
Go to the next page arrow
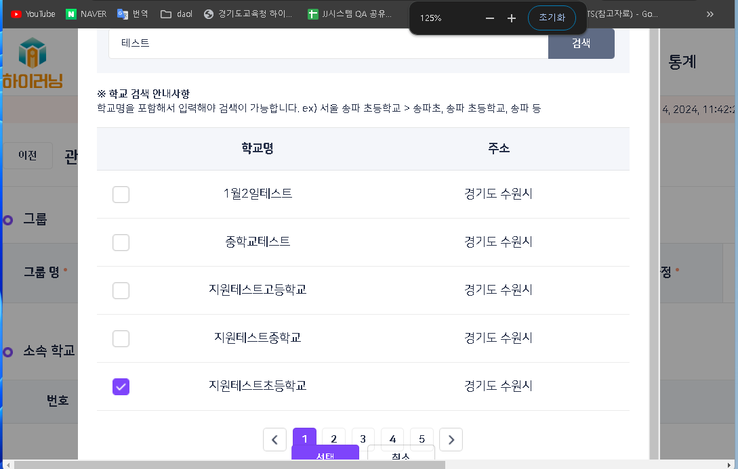(451, 440)
